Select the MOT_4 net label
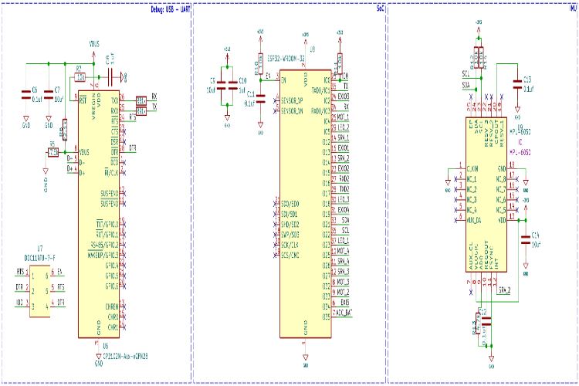 coord(343,251)
